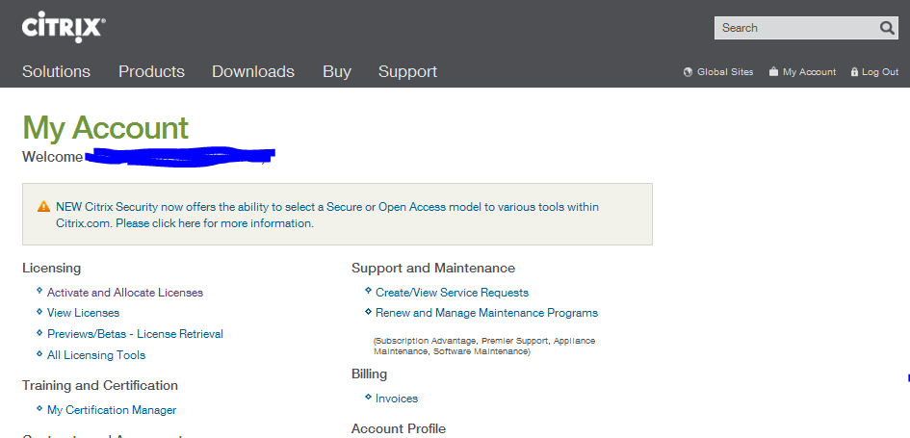
Task: Click the Account Profile heading
Action: (x=399, y=428)
